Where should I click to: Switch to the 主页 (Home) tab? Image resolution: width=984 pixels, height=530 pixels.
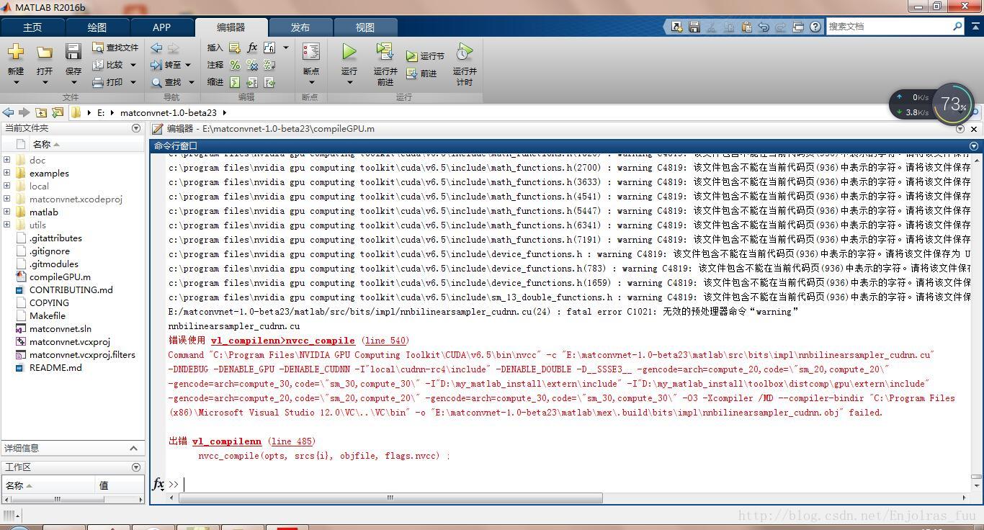coord(32,27)
